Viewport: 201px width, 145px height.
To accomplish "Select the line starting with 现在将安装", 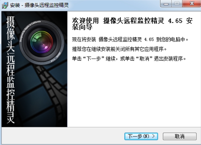I will point(130,39).
